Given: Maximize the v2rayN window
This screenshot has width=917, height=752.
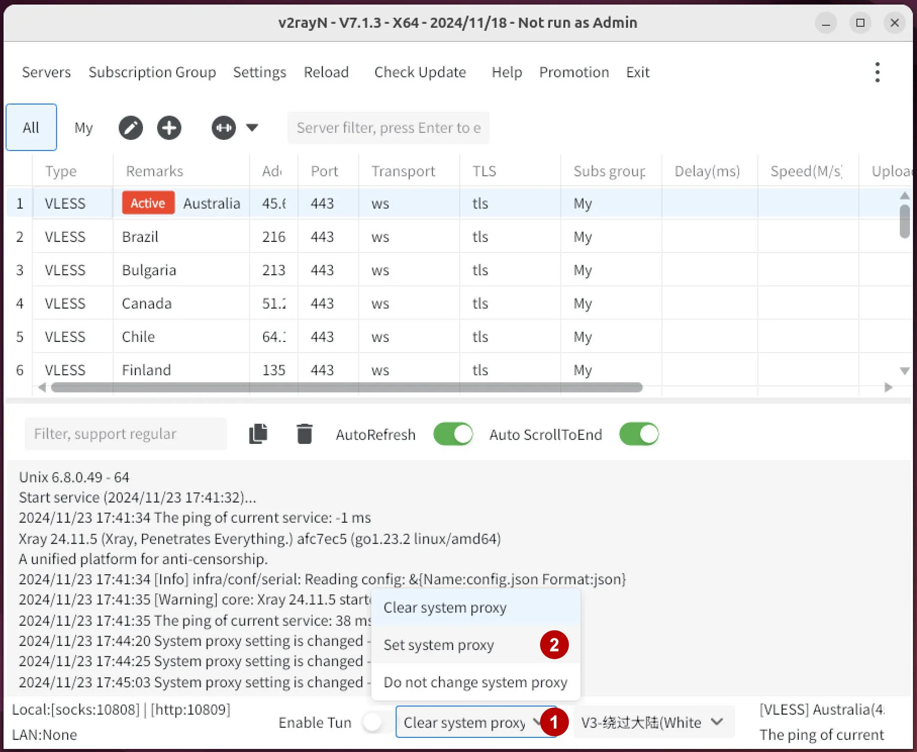Looking at the screenshot, I should pos(860,23).
